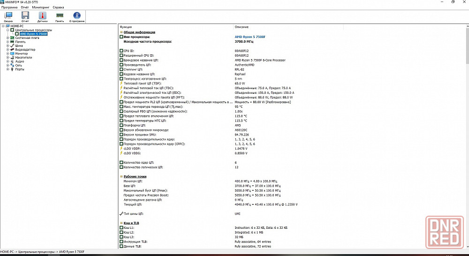Viewport: 469px width, 256px height.
Task: Click lightning icon beside cLDO VDDG row
Action: (x=121, y=153)
